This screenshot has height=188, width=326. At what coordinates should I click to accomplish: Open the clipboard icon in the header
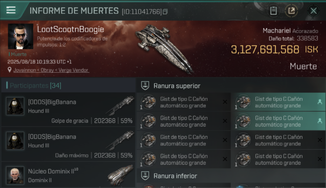273,11
